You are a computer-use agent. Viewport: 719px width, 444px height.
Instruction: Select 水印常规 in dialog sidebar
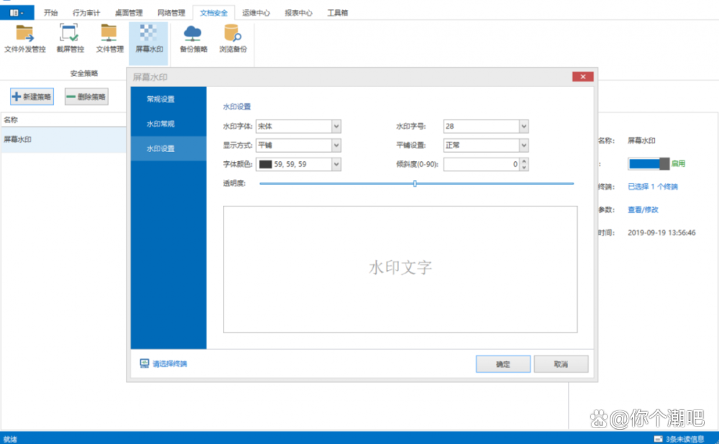coord(160,124)
